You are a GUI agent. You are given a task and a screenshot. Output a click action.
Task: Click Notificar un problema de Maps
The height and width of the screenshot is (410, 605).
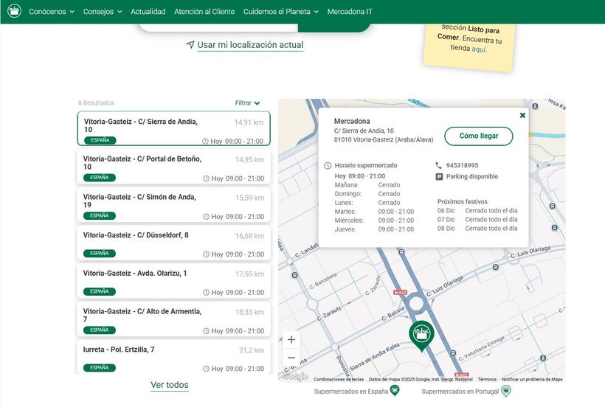click(532, 379)
